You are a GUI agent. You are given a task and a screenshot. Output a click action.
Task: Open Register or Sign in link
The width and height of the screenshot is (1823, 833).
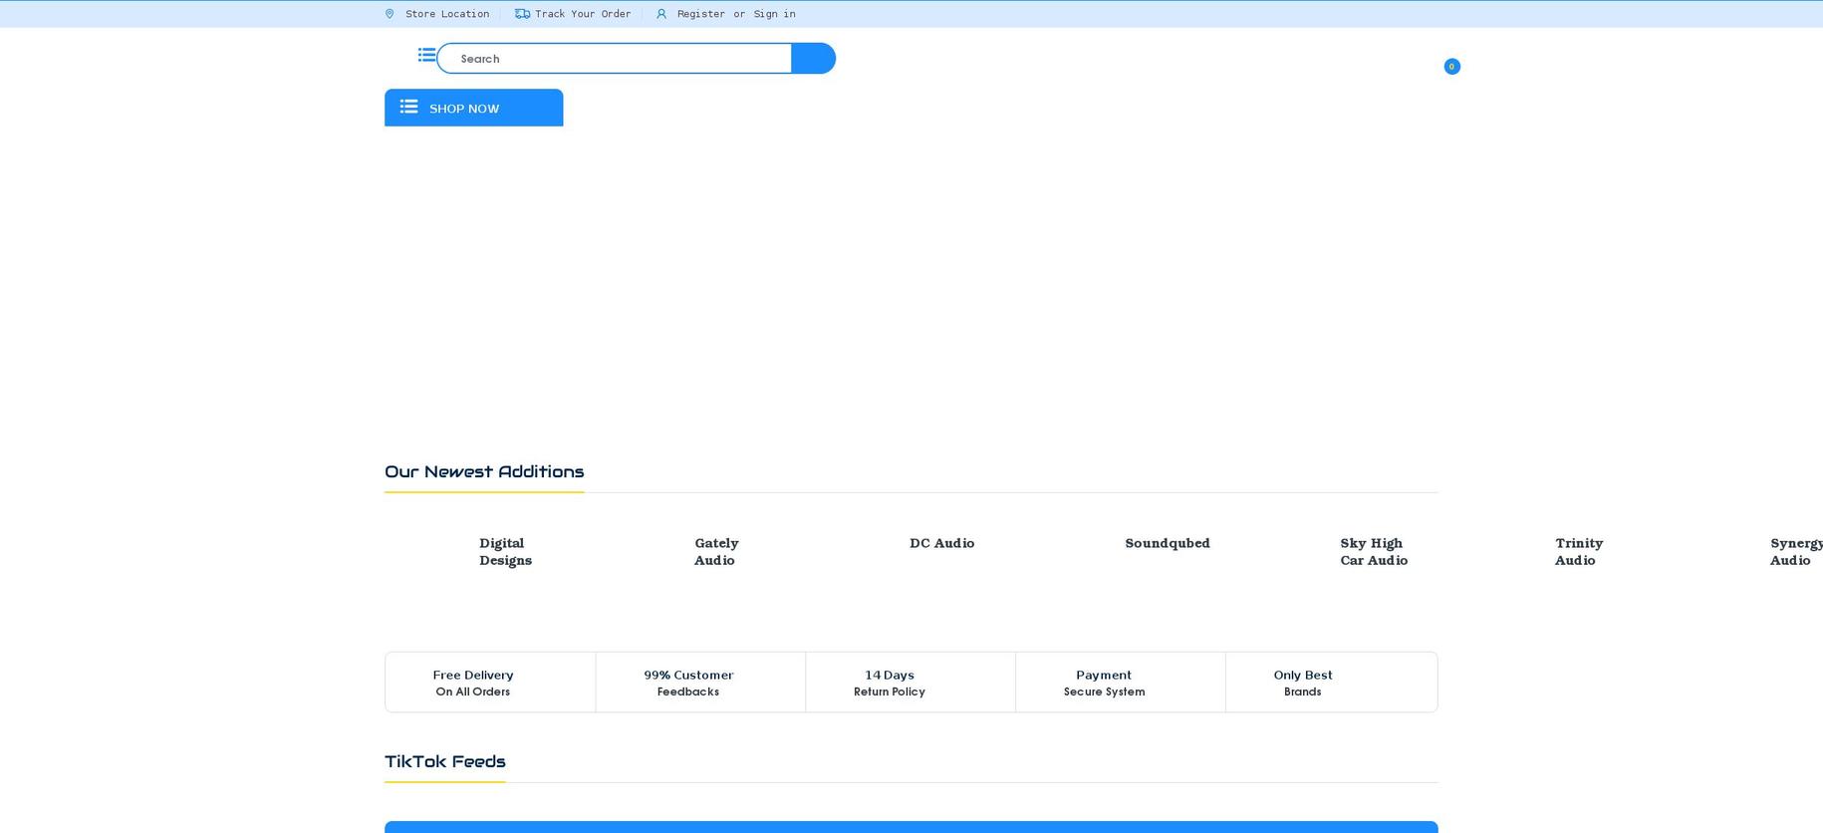tap(736, 14)
